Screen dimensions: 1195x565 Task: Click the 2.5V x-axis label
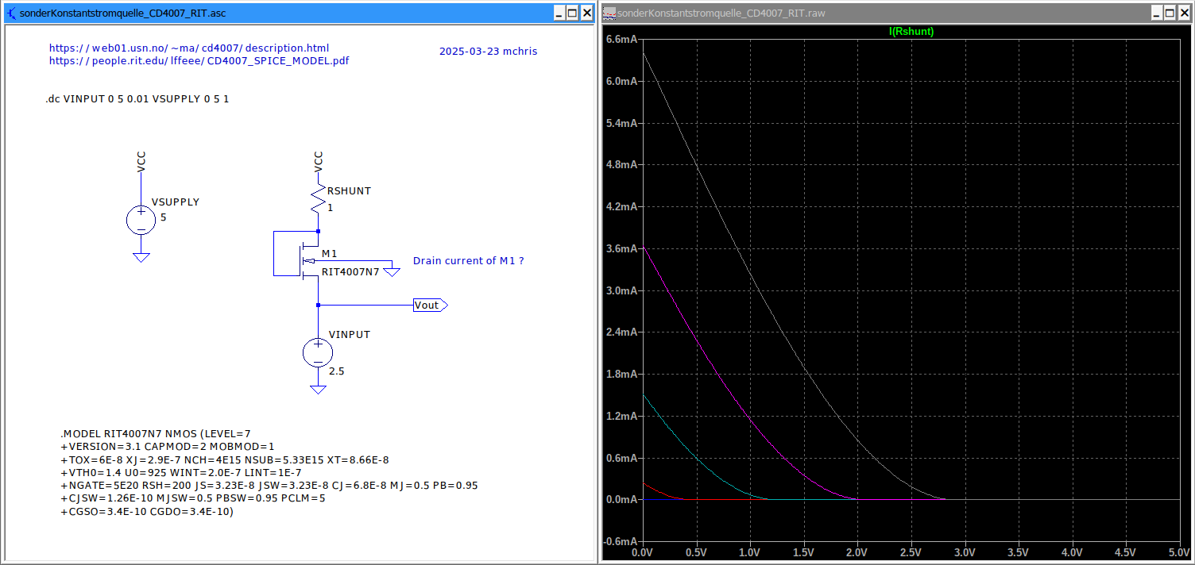coord(911,552)
